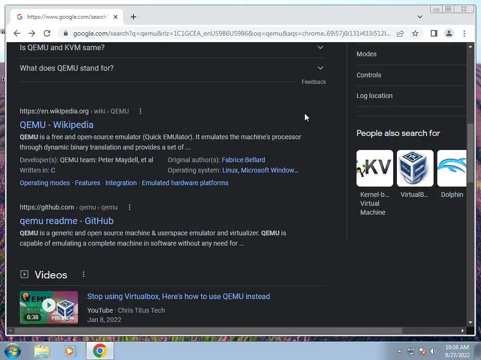Viewport: 481px width, 360px height.
Task: Open VirtualBox related search thumbnail
Action: click(x=415, y=168)
